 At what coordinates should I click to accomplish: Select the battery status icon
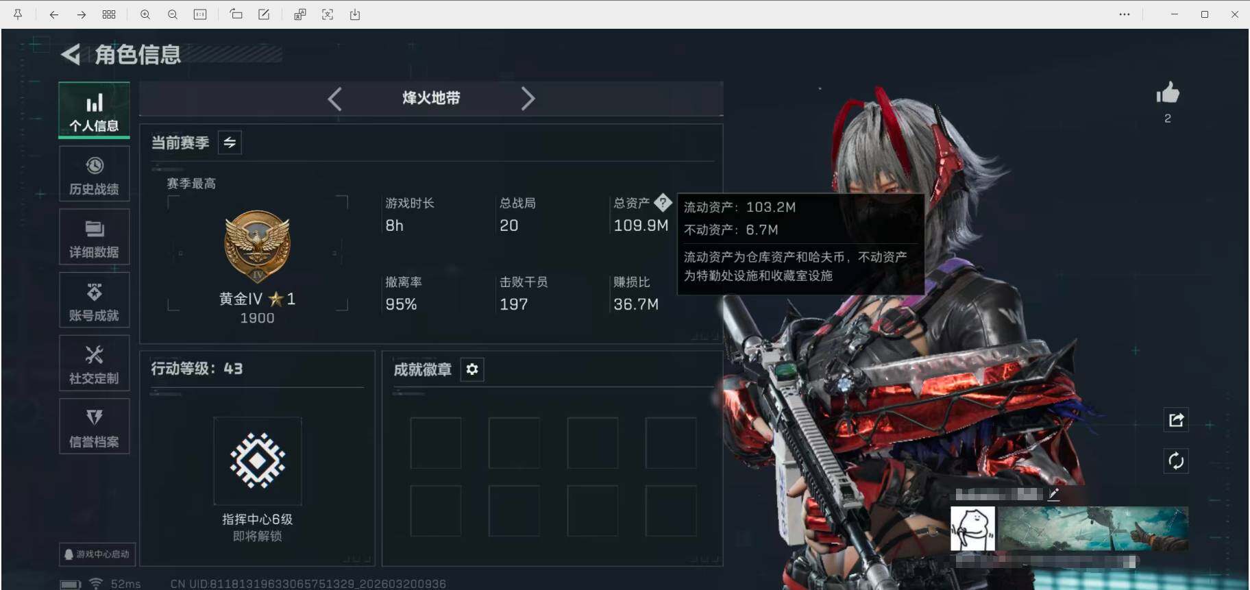[x=71, y=585]
